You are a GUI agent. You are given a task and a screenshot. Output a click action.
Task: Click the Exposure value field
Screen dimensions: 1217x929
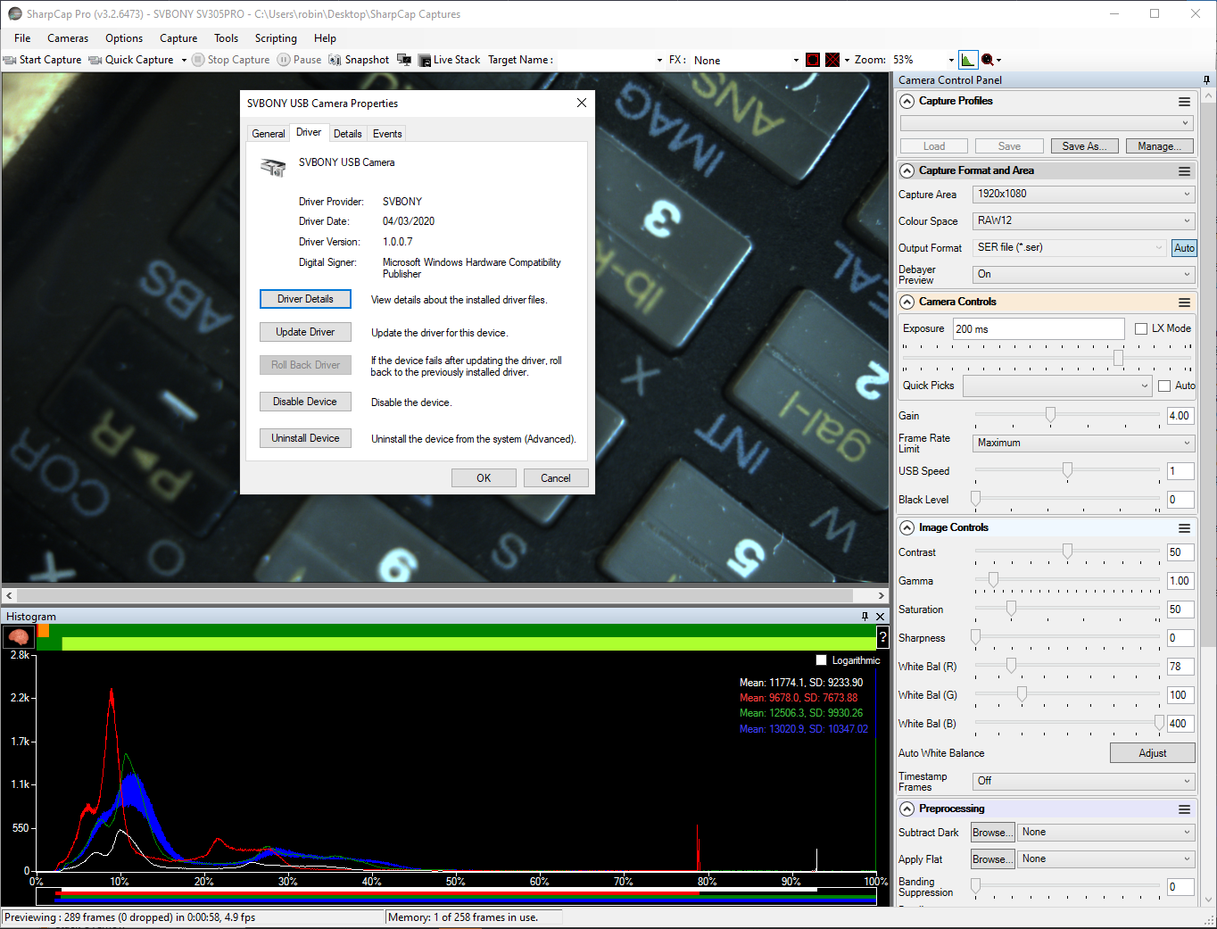click(1039, 328)
